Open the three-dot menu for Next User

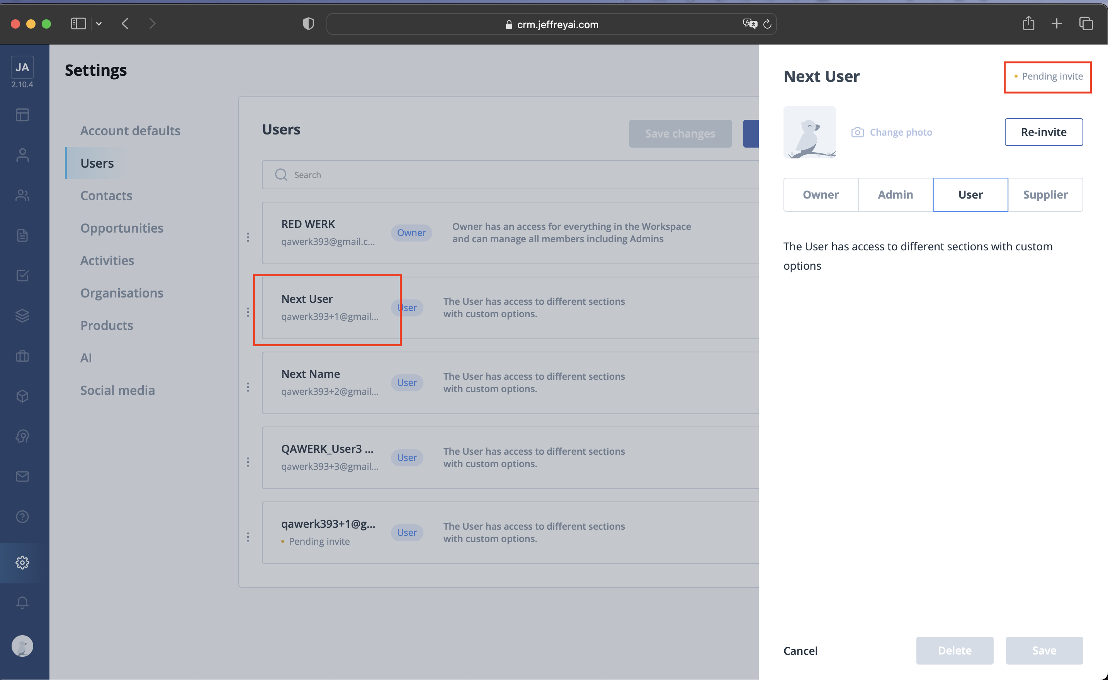click(x=248, y=312)
